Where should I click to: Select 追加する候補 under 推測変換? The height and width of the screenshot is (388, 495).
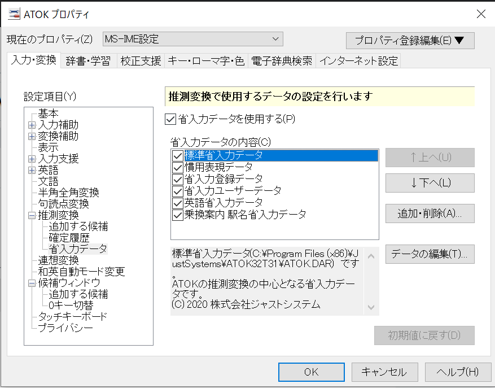click(x=78, y=226)
